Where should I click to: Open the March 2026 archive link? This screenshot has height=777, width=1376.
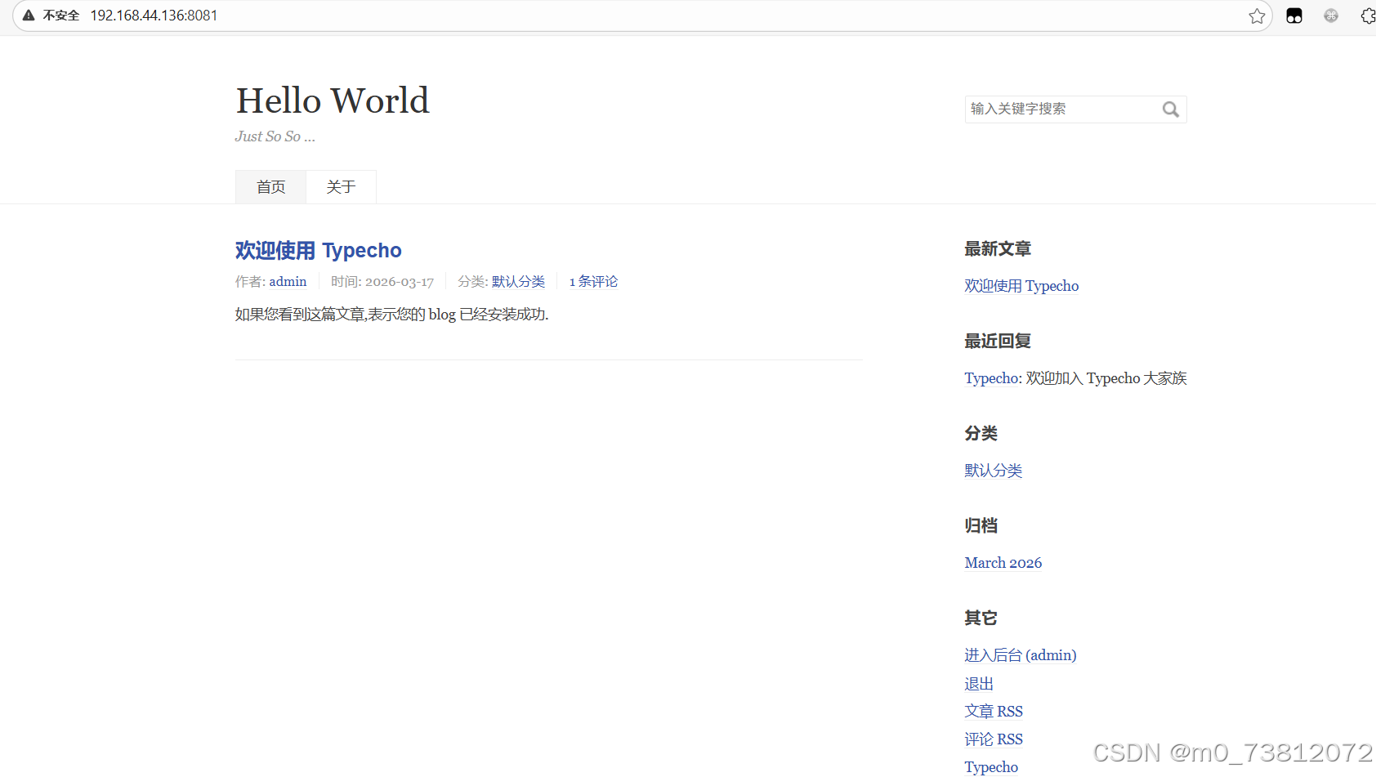1003,563
